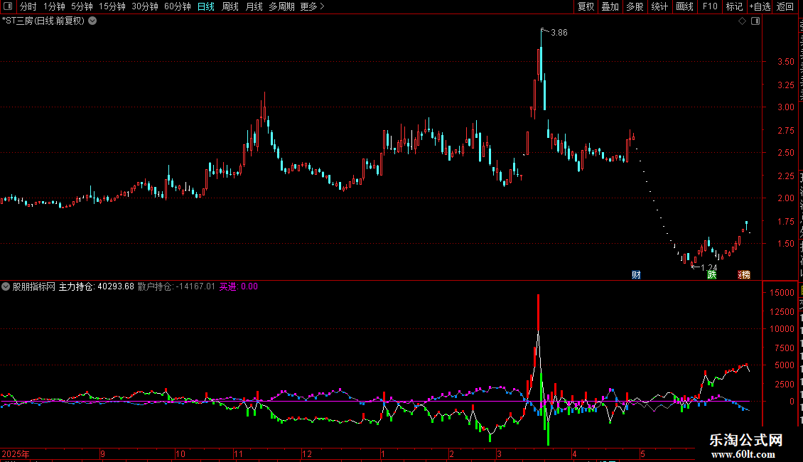Click the 2.50 price axis label

(785, 153)
